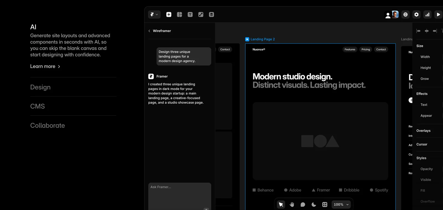Click the Insert plus icon in toolbar
The height and width of the screenshot is (210, 443).
pyautogui.click(x=169, y=14)
